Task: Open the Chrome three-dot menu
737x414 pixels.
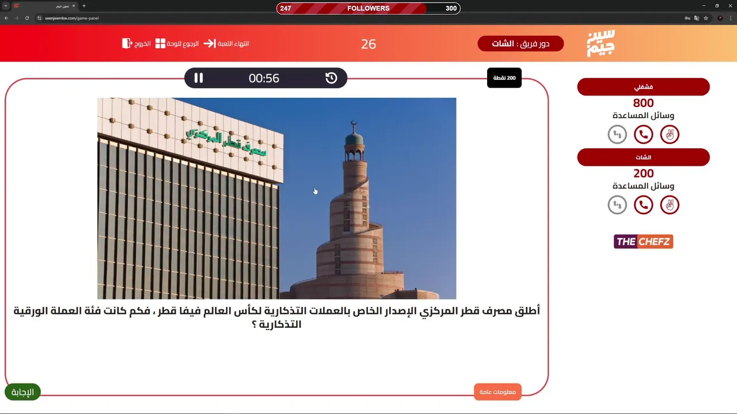Action: pyautogui.click(x=730, y=18)
